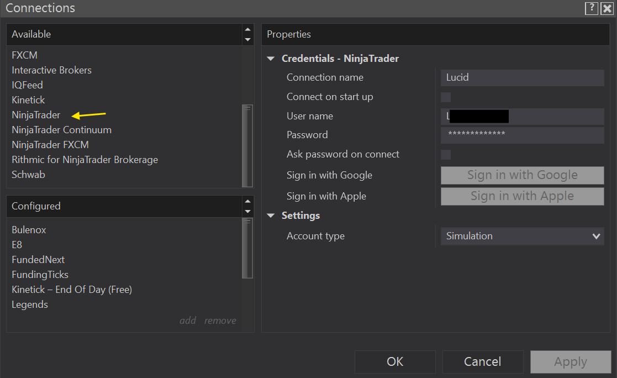Close the Connections dialog
This screenshot has width=617, height=378.
click(607, 8)
